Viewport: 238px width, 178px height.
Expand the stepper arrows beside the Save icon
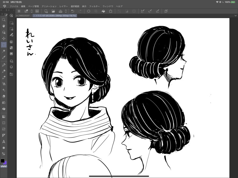(x=66, y=11)
